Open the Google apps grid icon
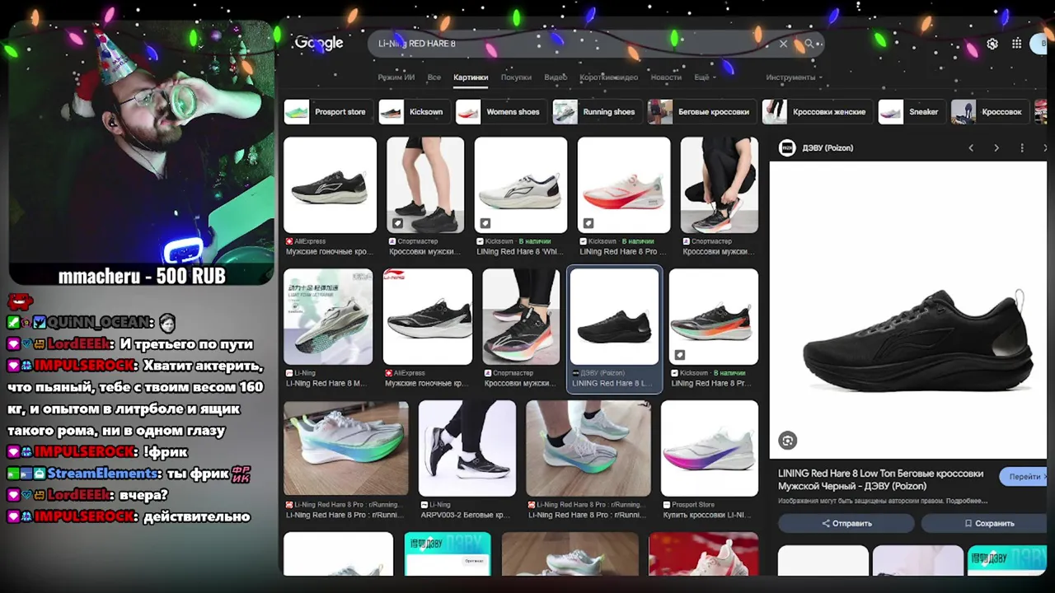 coord(1017,44)
